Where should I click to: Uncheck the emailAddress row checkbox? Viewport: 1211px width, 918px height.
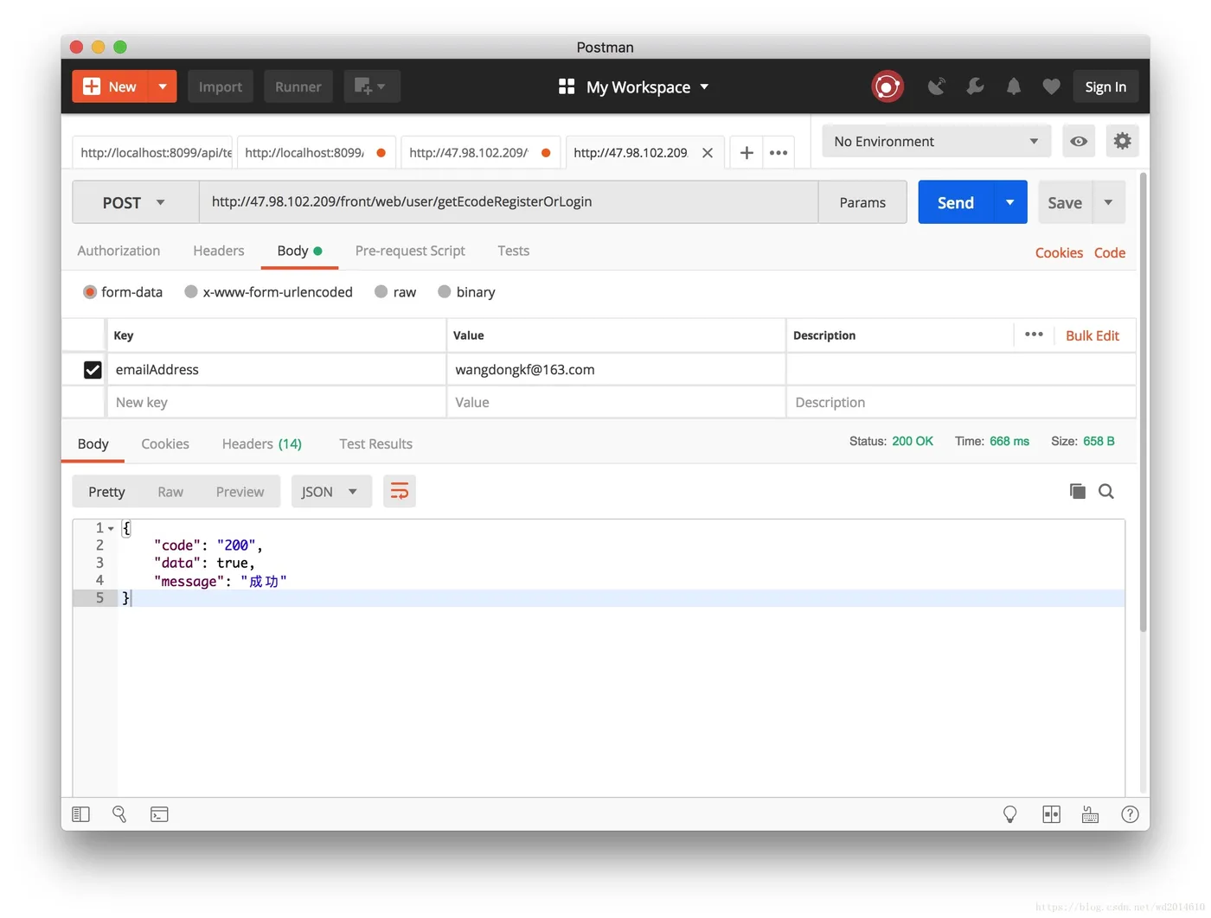coord(93,370)
